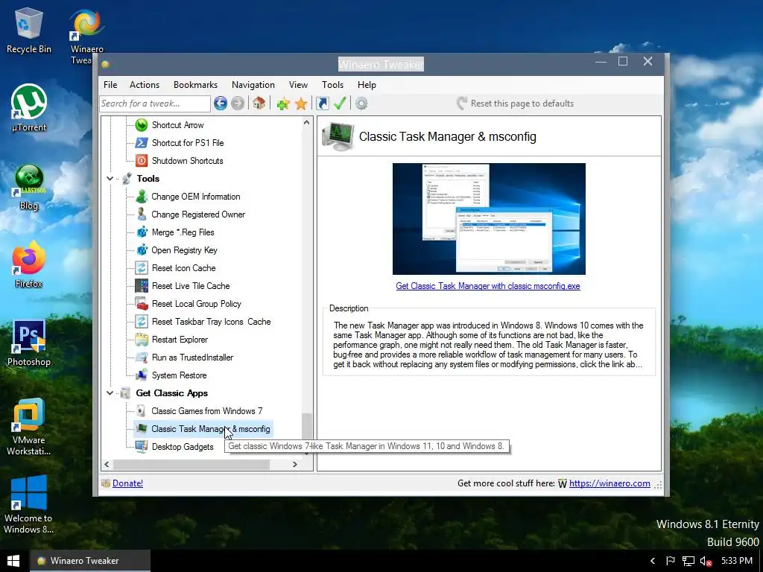Open settings with the gear toolbar icon
The image size is (763, 572).
(361, 103)
